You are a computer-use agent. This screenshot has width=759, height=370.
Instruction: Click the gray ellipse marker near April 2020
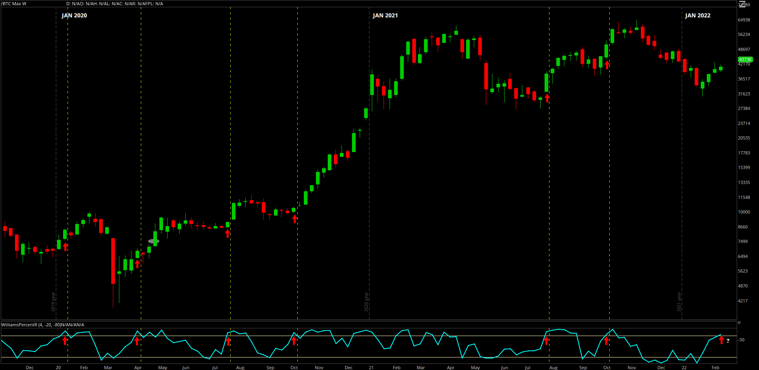(x=154, y=241)
